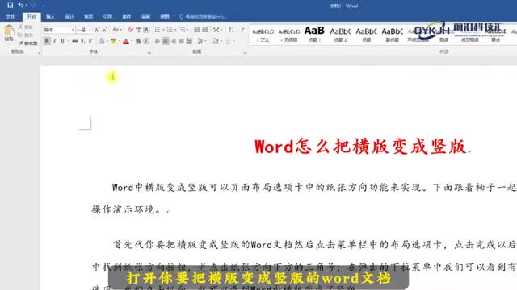Screen dimensions: 517x290
Task: Apply character shading
Action: [x=138, y=41]
